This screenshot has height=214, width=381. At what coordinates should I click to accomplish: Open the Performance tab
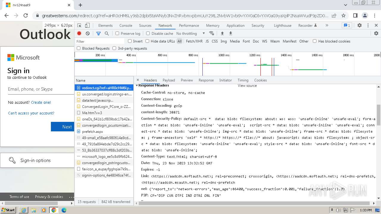pyautogui.click(x=189, y=26)
